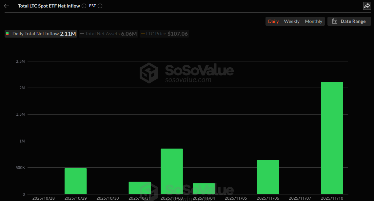Viewport: 374px width, 201px height.
Task: Switch to the Monthly view tab
Action: 313,21
